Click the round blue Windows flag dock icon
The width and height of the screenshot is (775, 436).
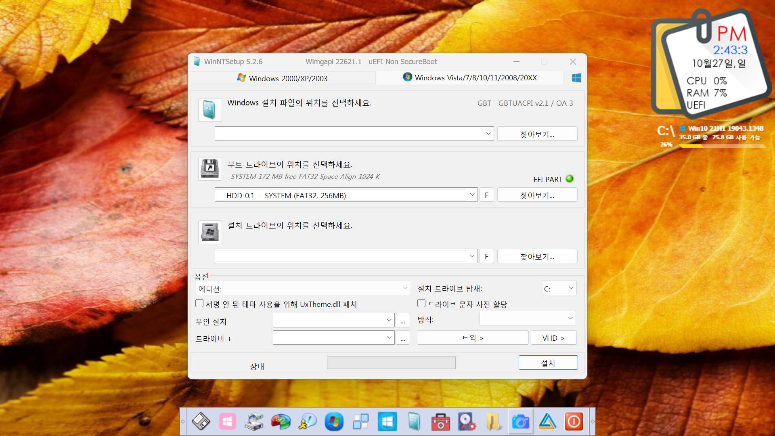tap(334, 422)
